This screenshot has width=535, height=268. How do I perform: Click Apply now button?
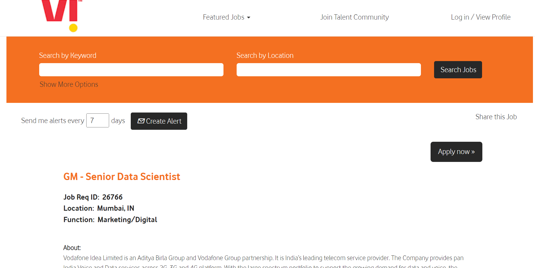coord(456,152)
